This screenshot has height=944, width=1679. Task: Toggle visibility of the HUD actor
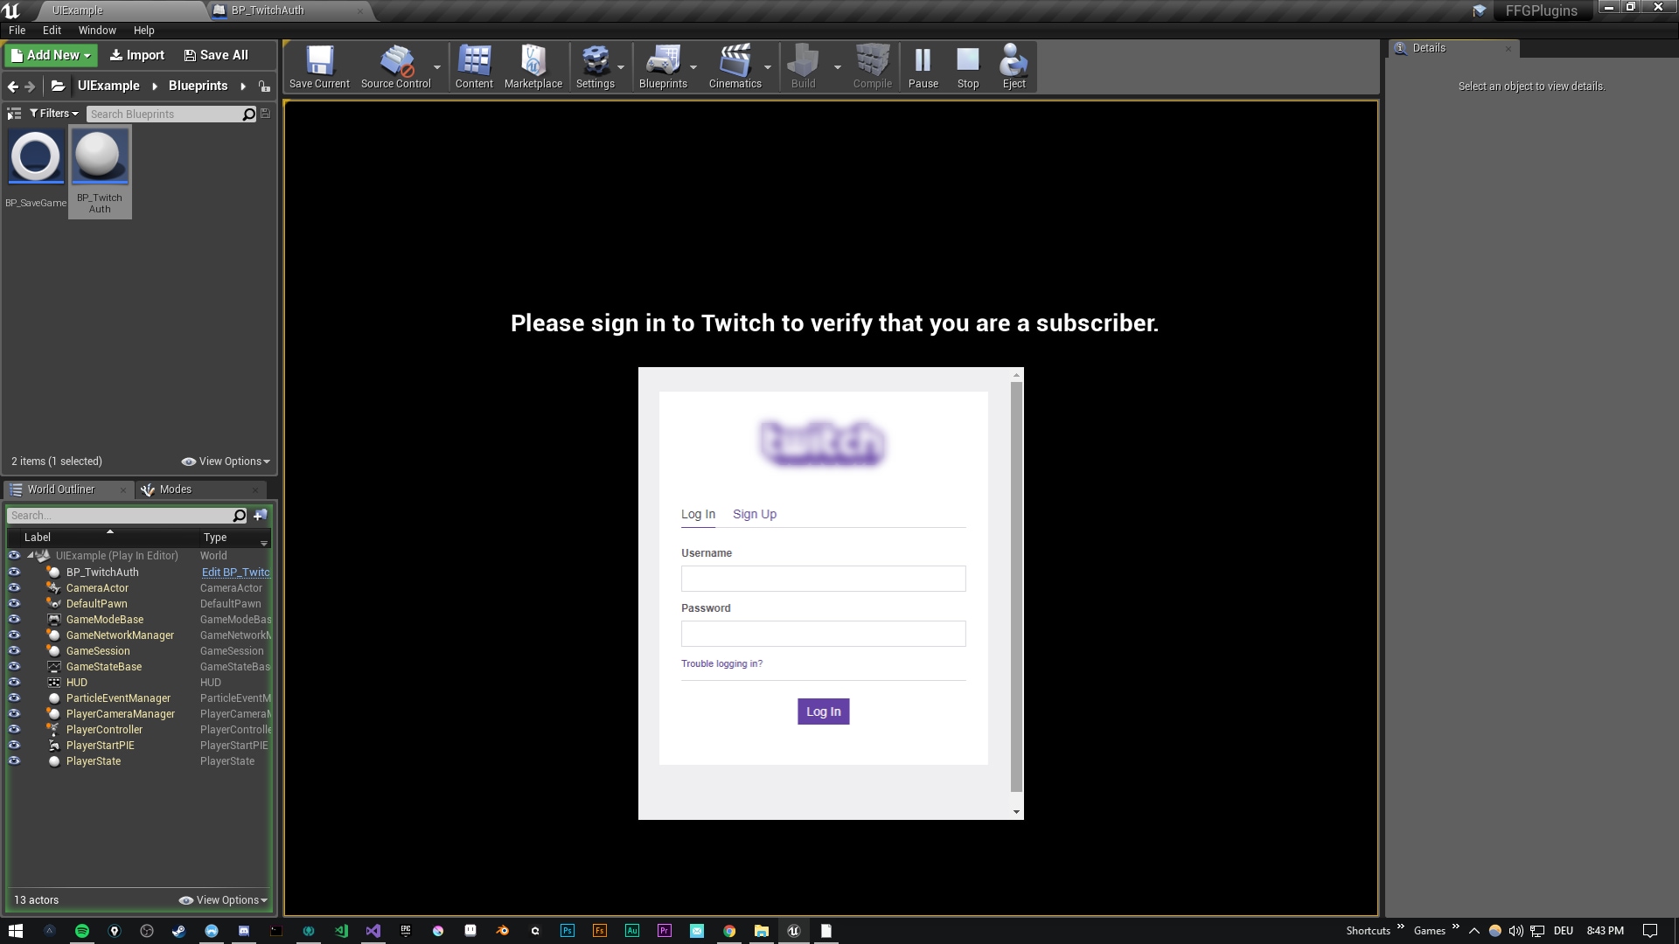(15, 682)
